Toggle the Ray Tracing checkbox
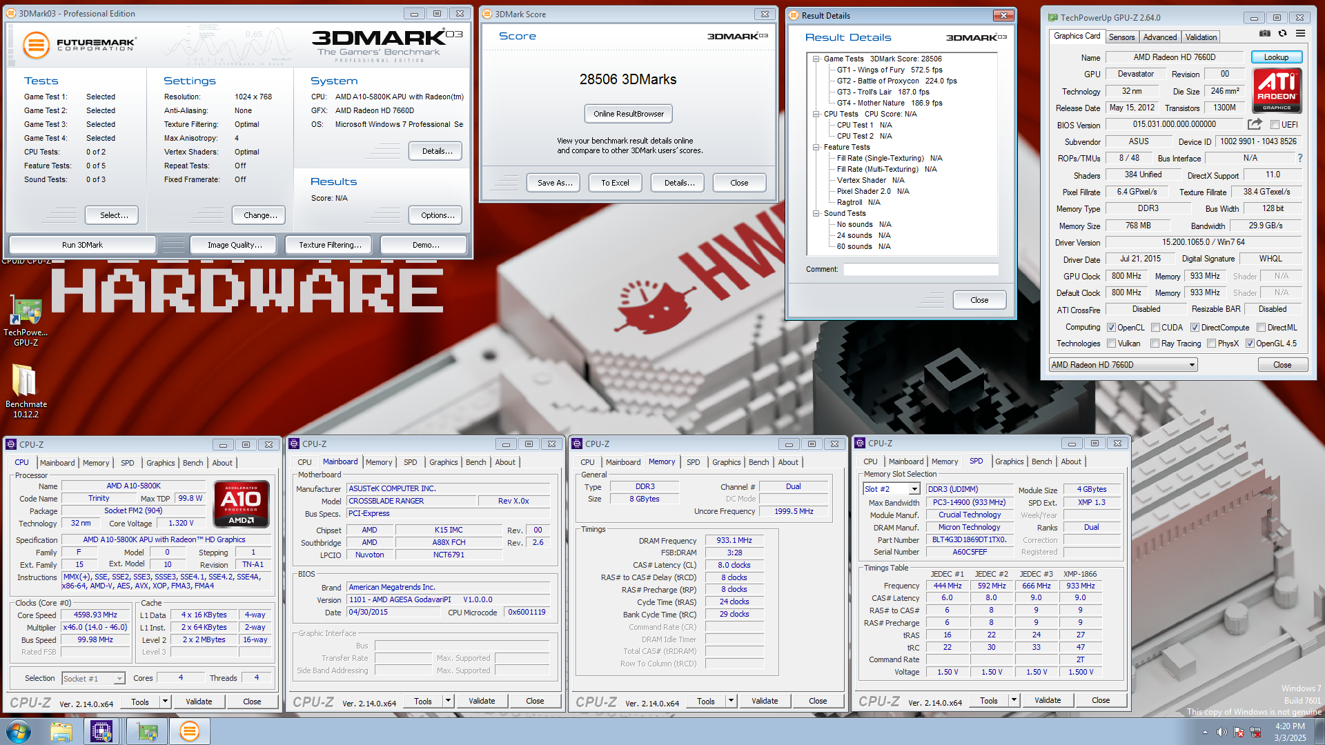Image resolution: width=1325 pixels, height=745 pixels. point(1155,344)
